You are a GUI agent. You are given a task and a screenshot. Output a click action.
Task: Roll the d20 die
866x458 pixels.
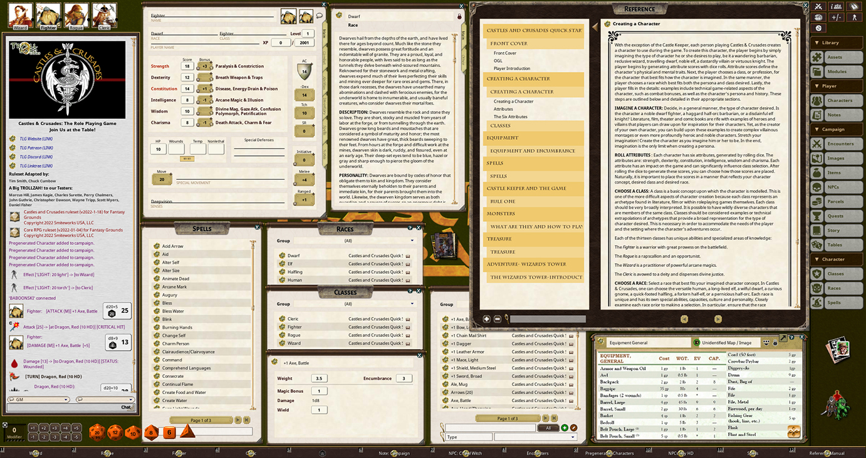pos(97,432)
